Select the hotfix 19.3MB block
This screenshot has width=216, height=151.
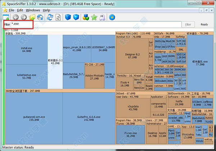(x=179, y=103)
